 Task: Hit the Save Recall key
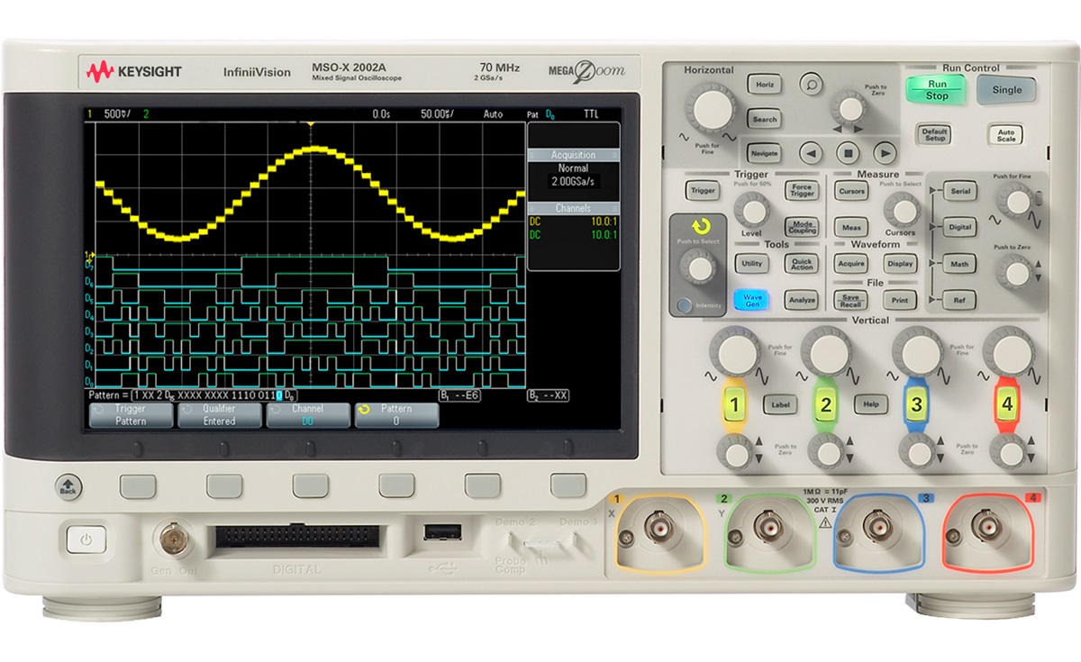pos(851,300)
